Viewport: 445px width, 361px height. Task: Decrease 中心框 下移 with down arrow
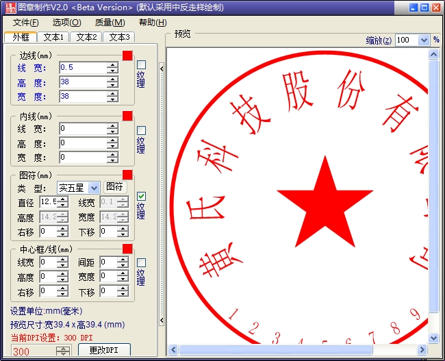[x=123, y=294]
